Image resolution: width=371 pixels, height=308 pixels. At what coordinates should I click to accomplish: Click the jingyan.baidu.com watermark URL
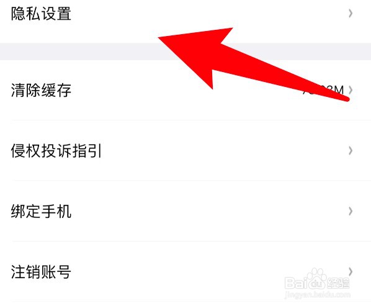pyautogui.click(x=317, y=295)
